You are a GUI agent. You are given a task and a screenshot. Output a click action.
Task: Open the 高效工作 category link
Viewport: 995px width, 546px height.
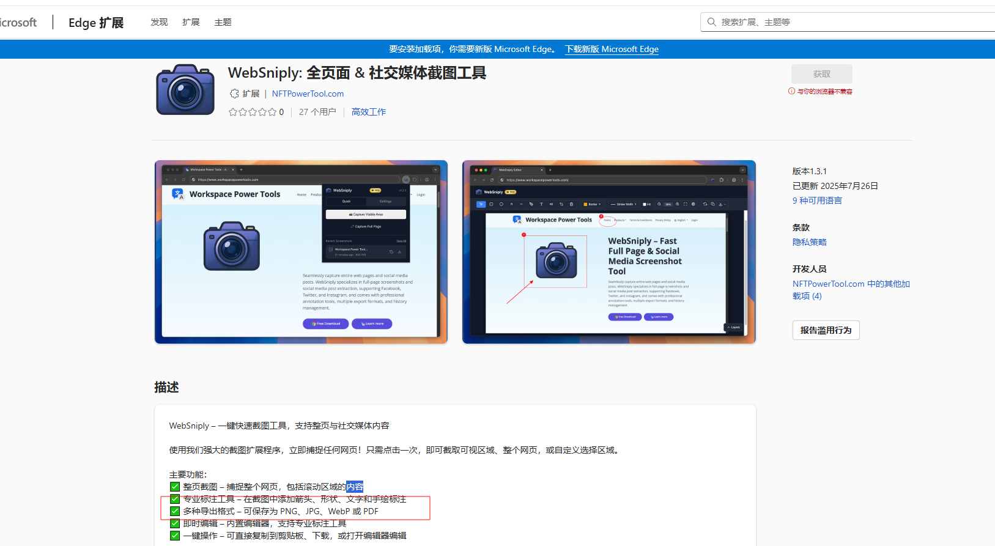[368, 112]
